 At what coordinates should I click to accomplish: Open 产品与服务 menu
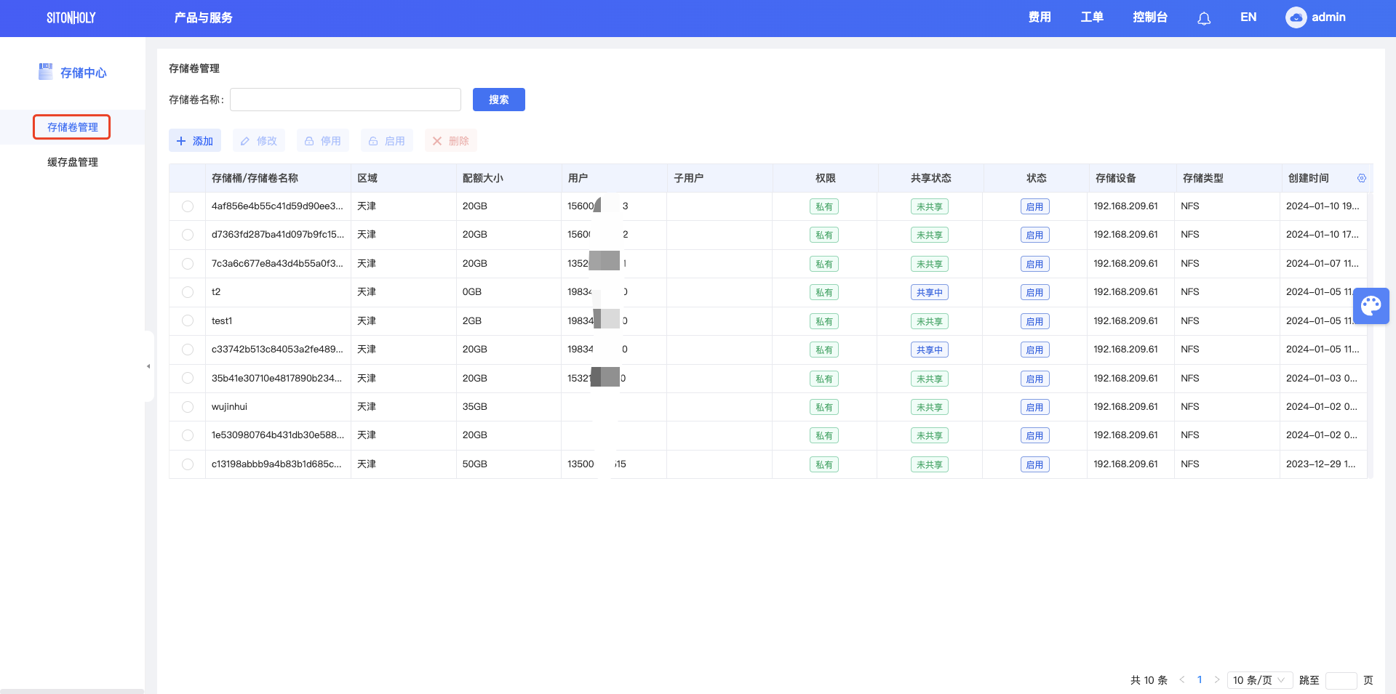click(203, 17)
